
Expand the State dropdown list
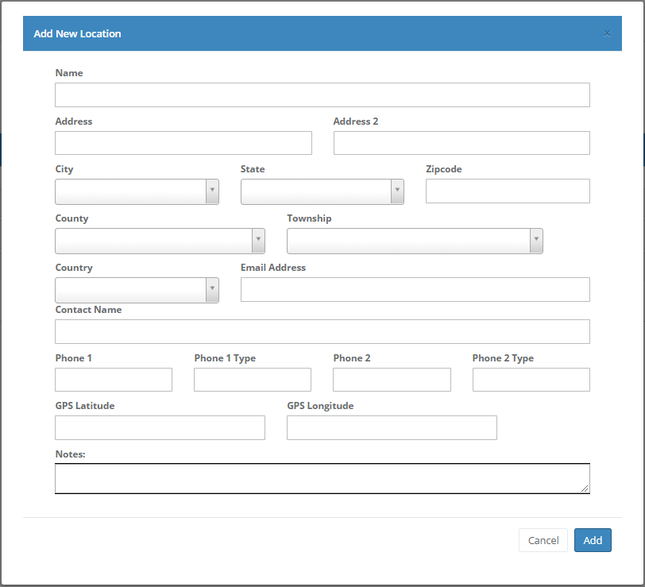click(x=322, y=191)
